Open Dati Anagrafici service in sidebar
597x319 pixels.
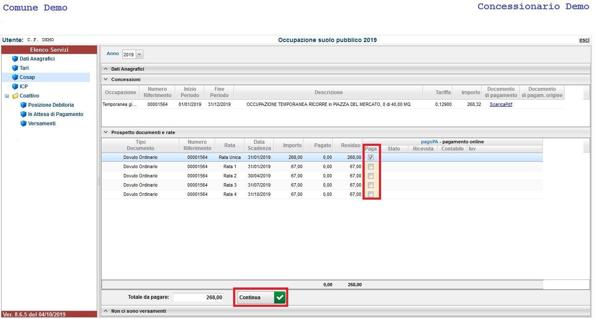tap(37, 59)
